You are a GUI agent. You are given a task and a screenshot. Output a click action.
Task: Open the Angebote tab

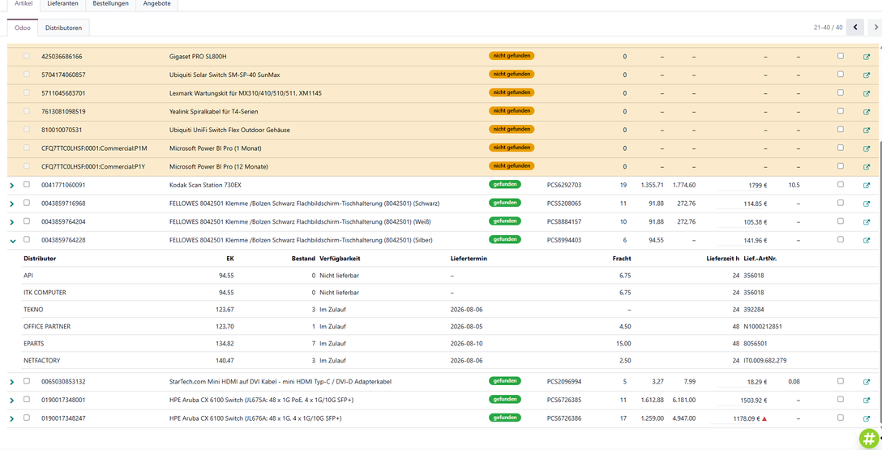coord(157,4)
